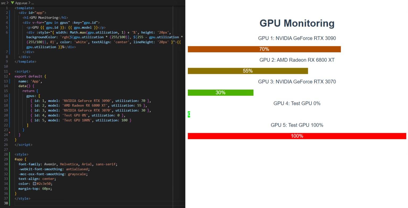Click the olive 55% utilization bar

248,71
